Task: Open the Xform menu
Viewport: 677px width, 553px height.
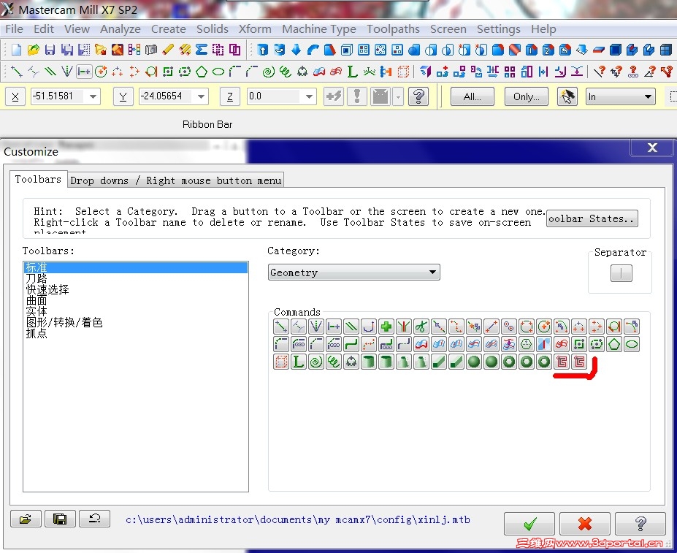Action: click(255, 29)
